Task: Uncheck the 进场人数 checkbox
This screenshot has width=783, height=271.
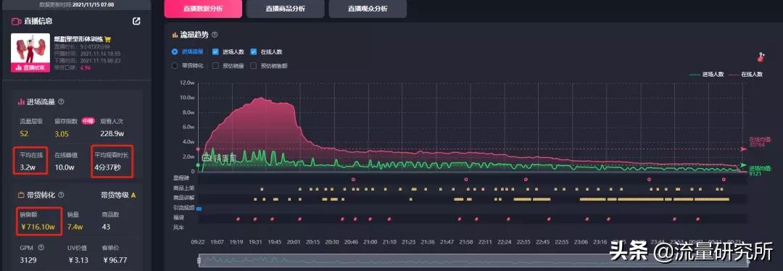Action: [x=216, y=51]
